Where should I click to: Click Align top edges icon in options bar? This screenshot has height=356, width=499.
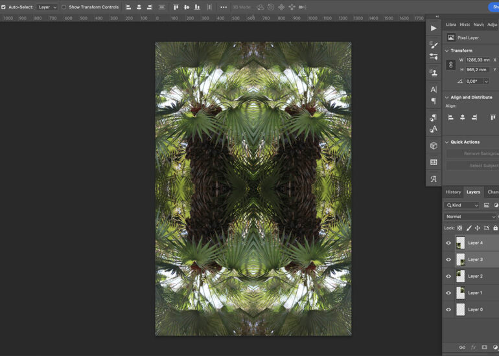tap(176, 7)
